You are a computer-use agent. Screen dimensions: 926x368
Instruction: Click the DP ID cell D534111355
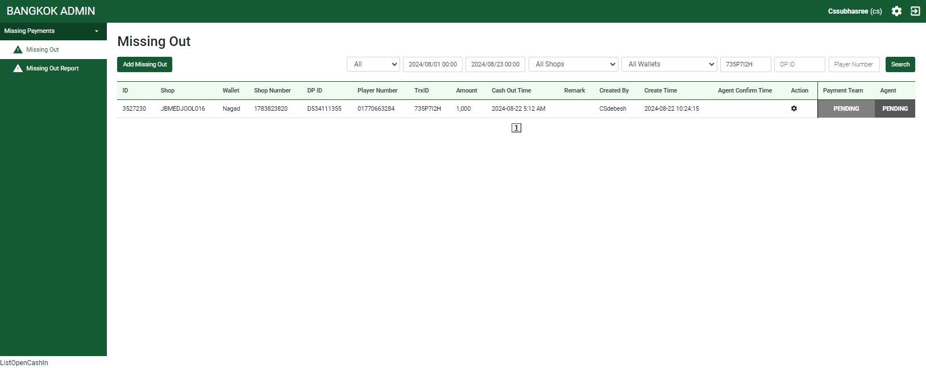(324, 108)
